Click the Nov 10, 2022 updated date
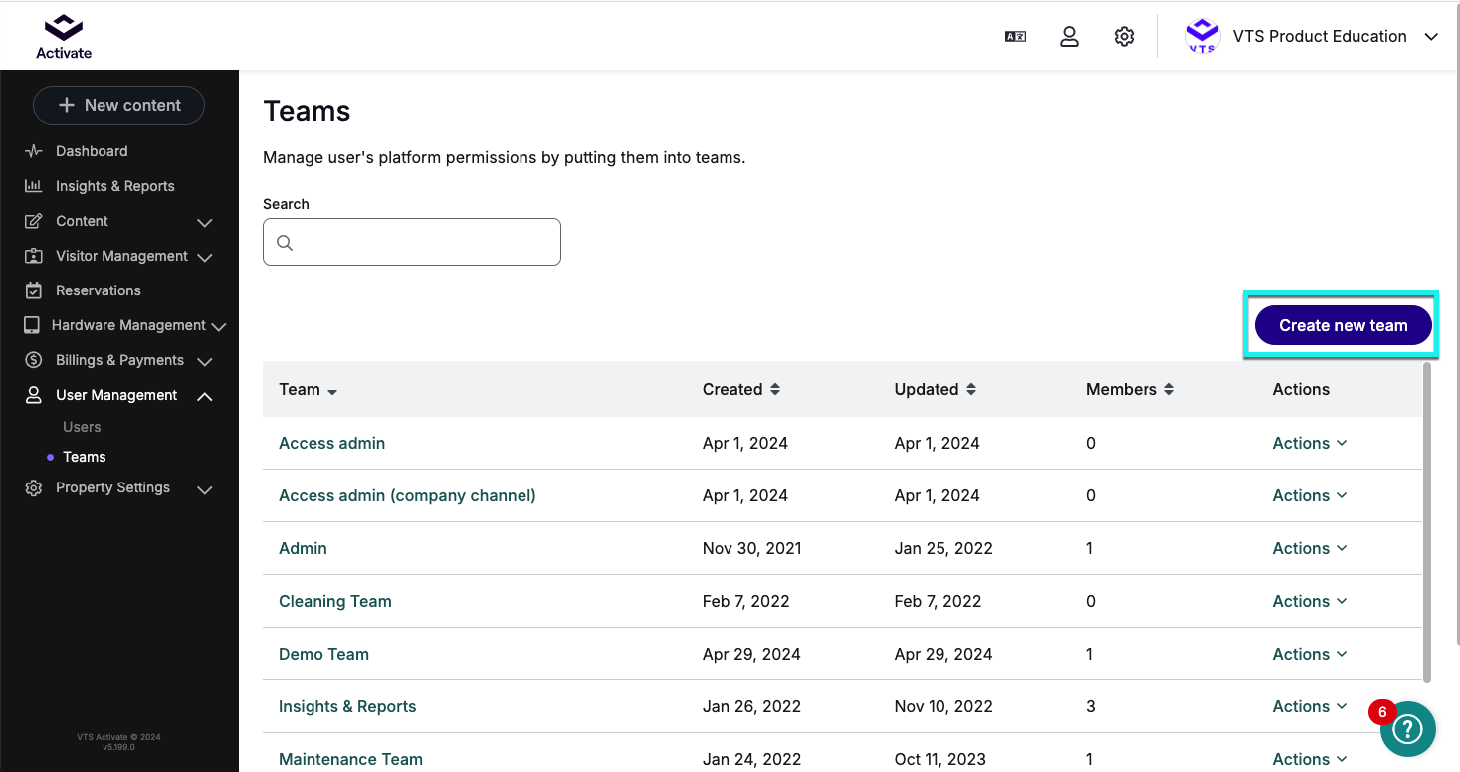Image resolution: width=1460 pixels, height=772 pixels. (943, 706)
